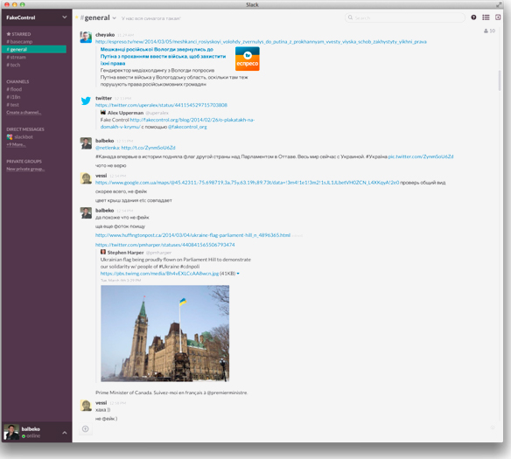Open the twitter.com/uperalex status link

[161, 105]
